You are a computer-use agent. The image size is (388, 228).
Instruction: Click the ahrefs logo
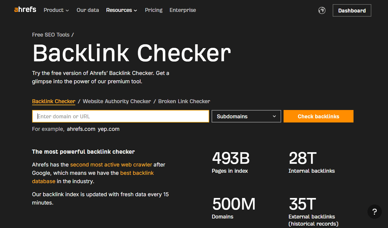pos(25,9)
